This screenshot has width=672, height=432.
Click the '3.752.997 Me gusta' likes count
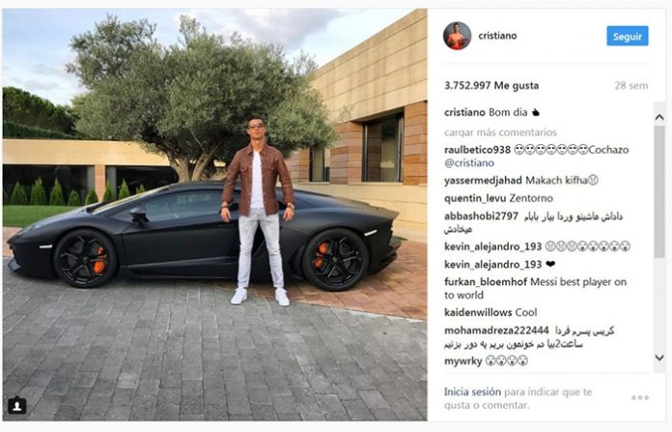491,85
